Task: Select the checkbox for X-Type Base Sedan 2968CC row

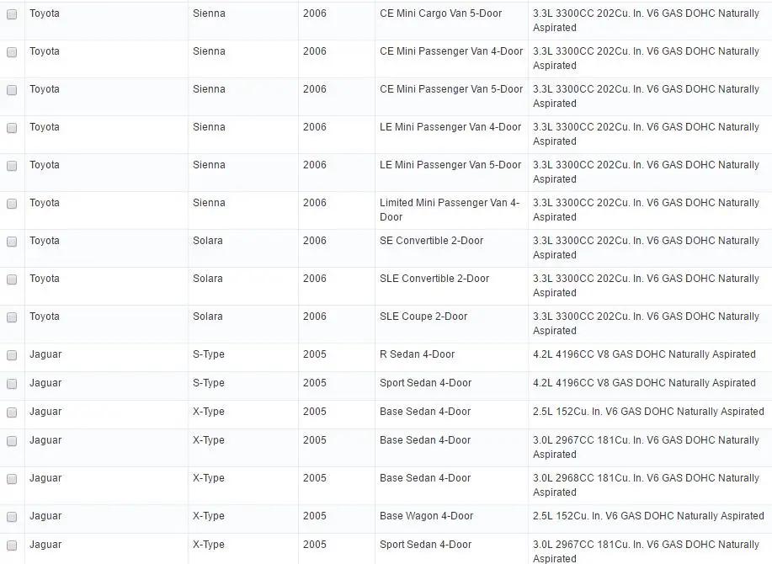Action: coord(12,479)
